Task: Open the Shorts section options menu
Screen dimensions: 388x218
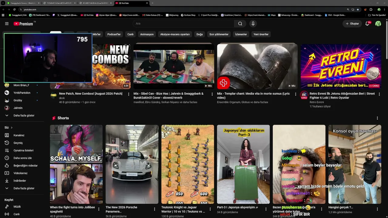Action: 377,118
